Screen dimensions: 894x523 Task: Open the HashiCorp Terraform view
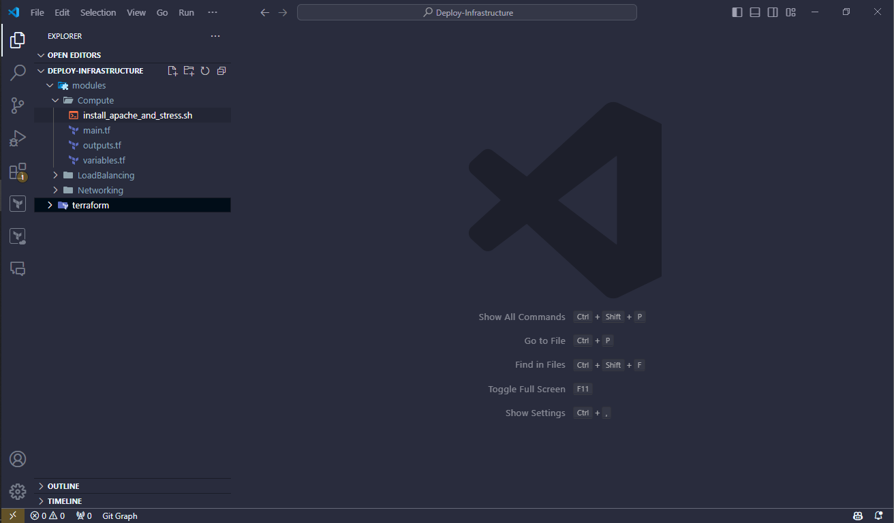tap(18, 204)
